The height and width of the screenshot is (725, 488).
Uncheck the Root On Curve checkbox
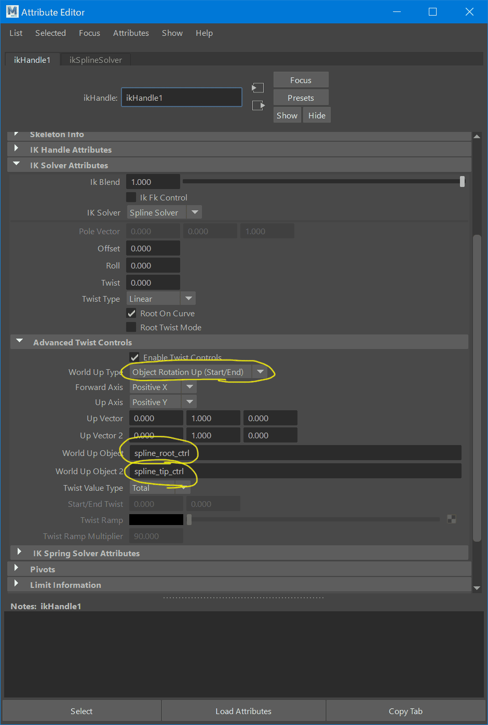pyautogui.click(x=131, y=313)
